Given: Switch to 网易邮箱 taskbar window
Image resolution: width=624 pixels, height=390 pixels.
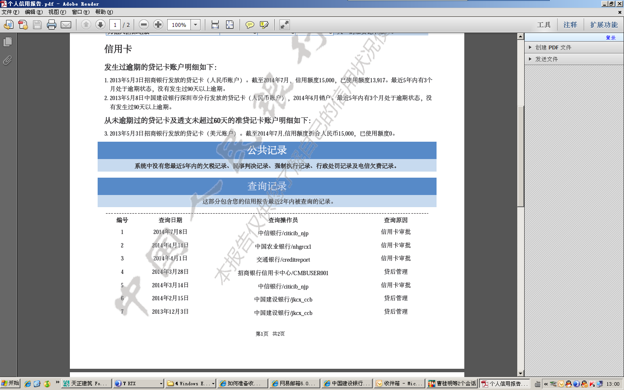Looking at the screenshot, I should [294, 383].
